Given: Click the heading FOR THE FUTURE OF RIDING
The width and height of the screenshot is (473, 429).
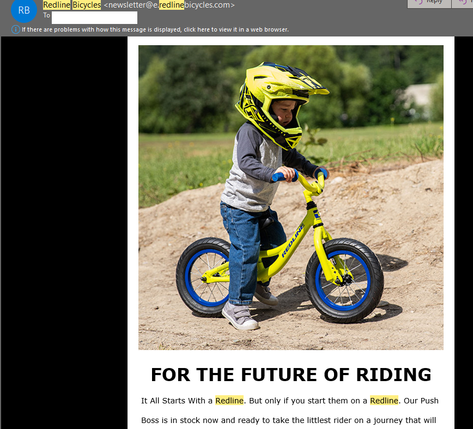Looking at the screenshot, I should [291, 375].
